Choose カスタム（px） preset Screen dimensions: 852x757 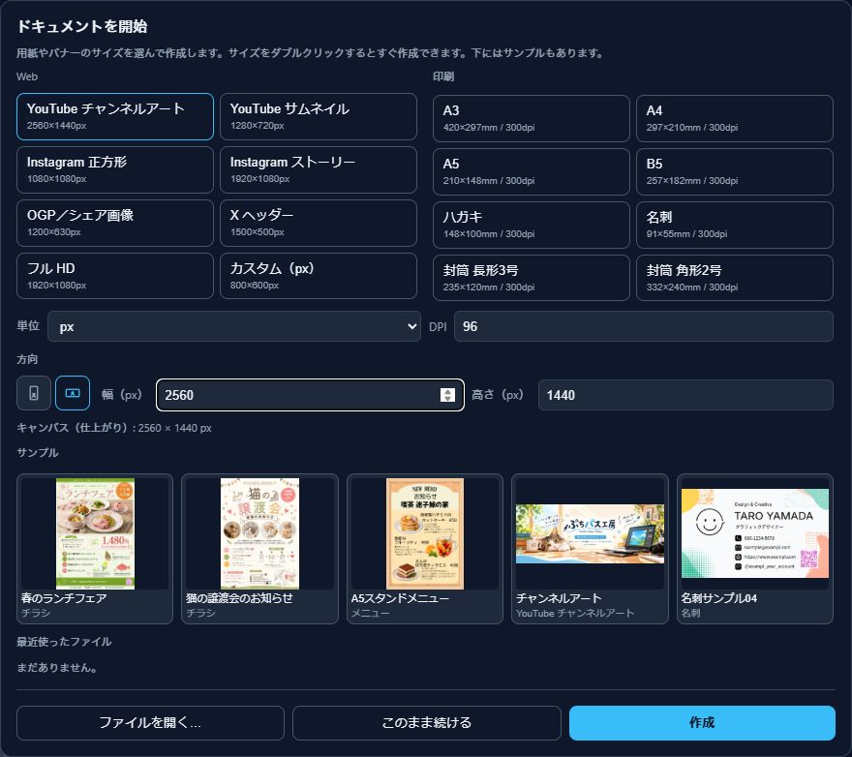pyautogui.click(x=319, y=276)
